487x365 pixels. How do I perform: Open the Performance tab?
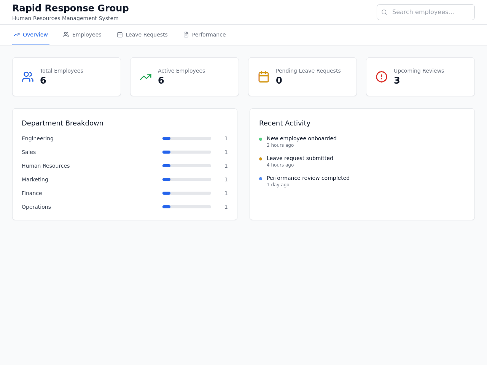(x=204, y=35)
